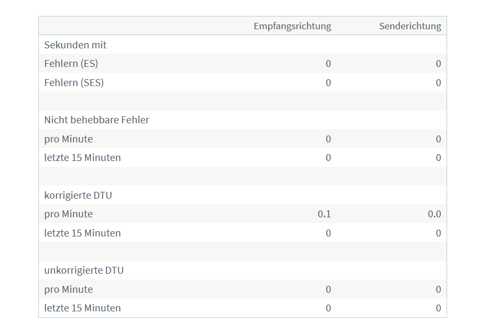The image size is (478, 330).
Task: Click pro Minute under Nicht behebbare Fehler
Action: (x=69, y=139)
